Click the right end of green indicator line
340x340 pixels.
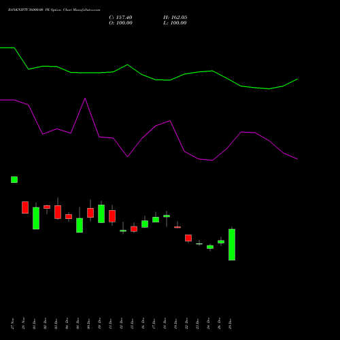pos(297,79)
